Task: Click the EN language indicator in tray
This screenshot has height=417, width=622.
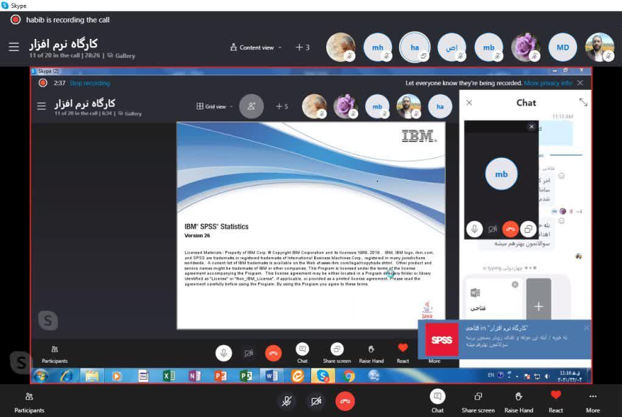Action: coord(491,375)
